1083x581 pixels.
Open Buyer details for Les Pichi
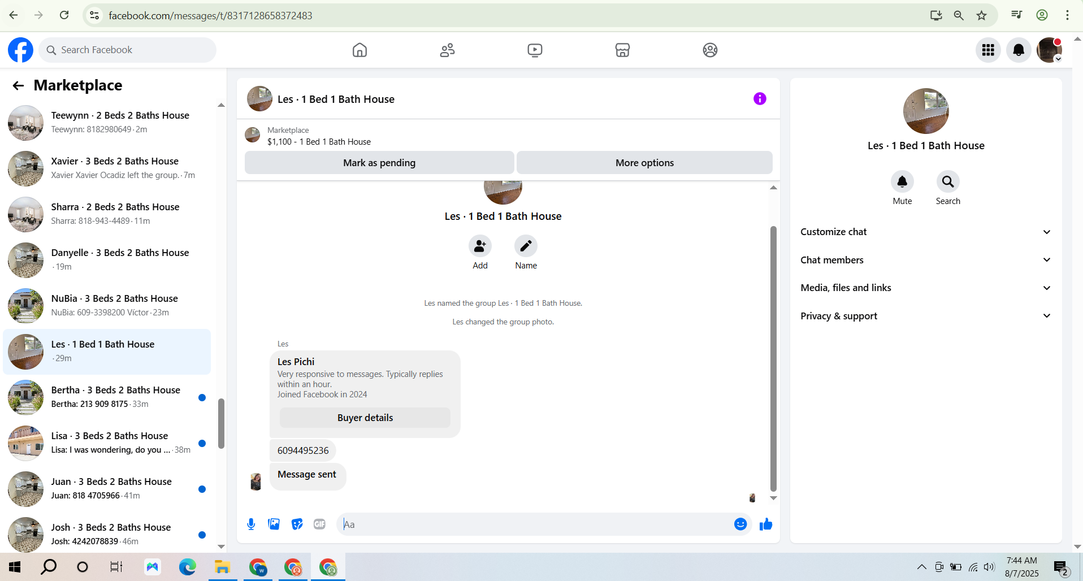(x=365, y=418)
